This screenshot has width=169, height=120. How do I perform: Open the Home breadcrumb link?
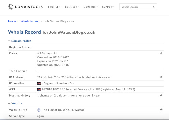(x=12, y=21)
